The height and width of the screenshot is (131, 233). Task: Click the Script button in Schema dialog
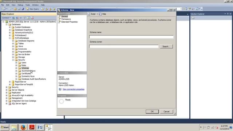[92, 14]
